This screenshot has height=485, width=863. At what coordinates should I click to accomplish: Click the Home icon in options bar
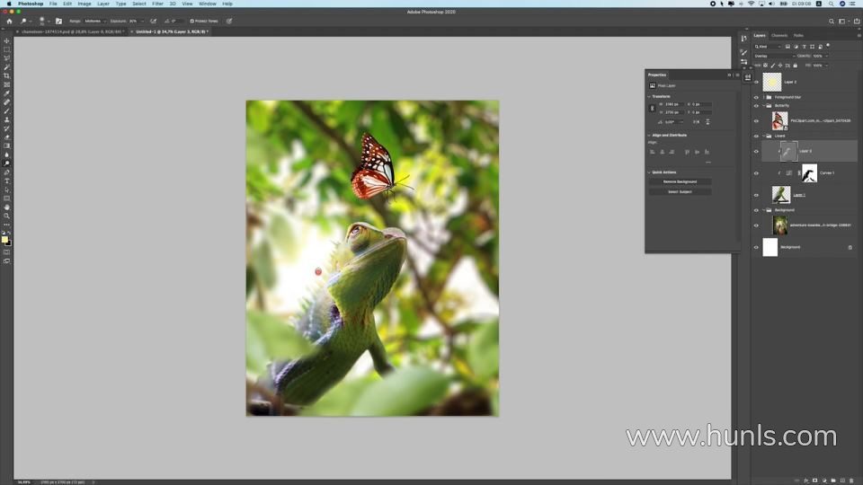[8, 21]
